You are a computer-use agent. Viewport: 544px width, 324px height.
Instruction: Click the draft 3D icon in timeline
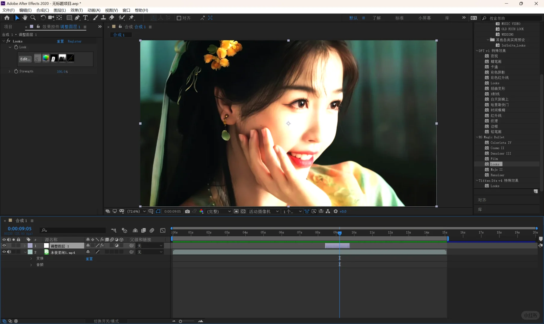(x=124, y=230)
